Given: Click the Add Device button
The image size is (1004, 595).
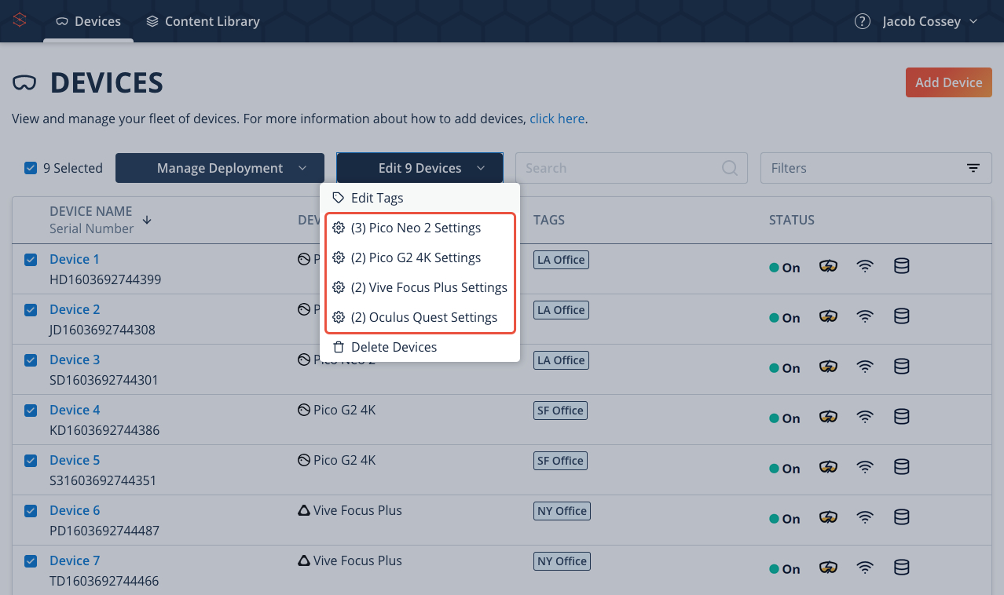Looking at the screenshot, I should (x=948, y=82).
